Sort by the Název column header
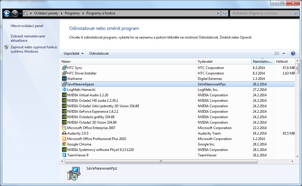The height and width of the screenshot is (186, 302). [128, 61]
